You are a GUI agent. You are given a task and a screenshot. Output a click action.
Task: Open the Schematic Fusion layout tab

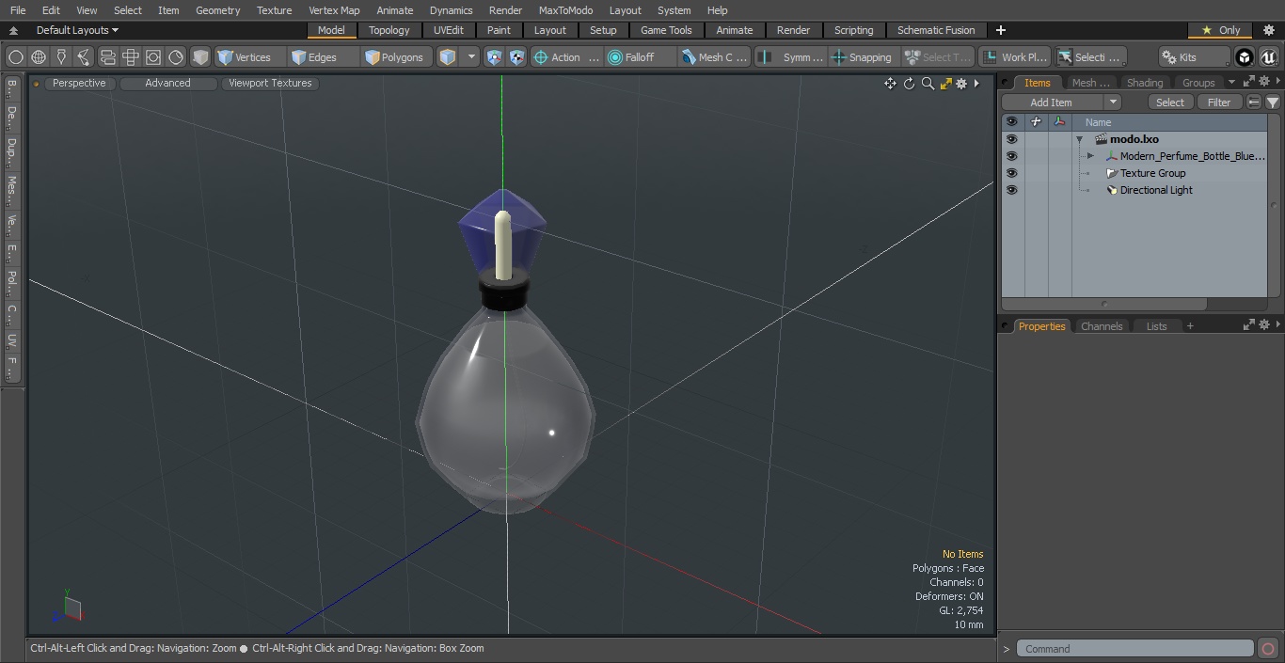(x=936, y=30)
